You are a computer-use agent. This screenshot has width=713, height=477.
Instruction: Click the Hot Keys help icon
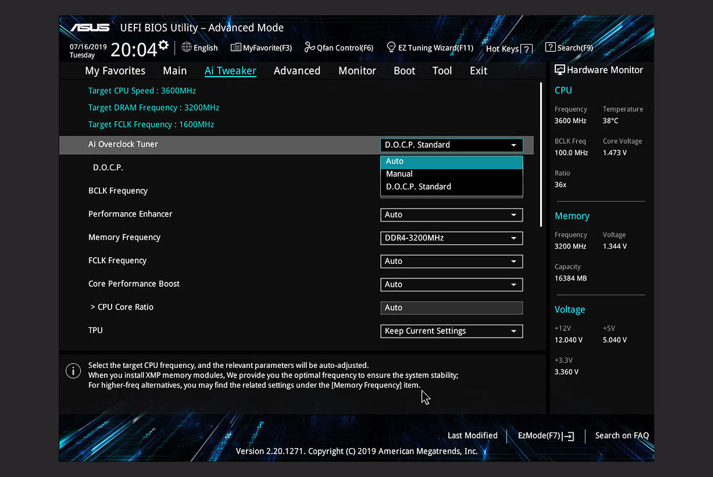(526, 49)
